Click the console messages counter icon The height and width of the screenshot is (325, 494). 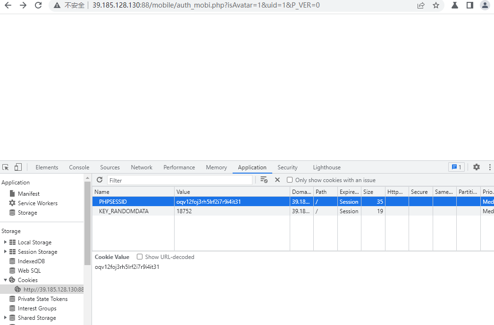456,167
